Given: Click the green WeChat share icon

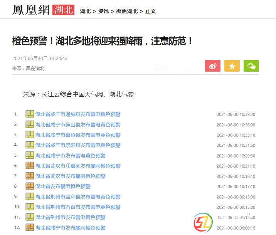Looking at the screenshot, I should click(x=251, y=66).
